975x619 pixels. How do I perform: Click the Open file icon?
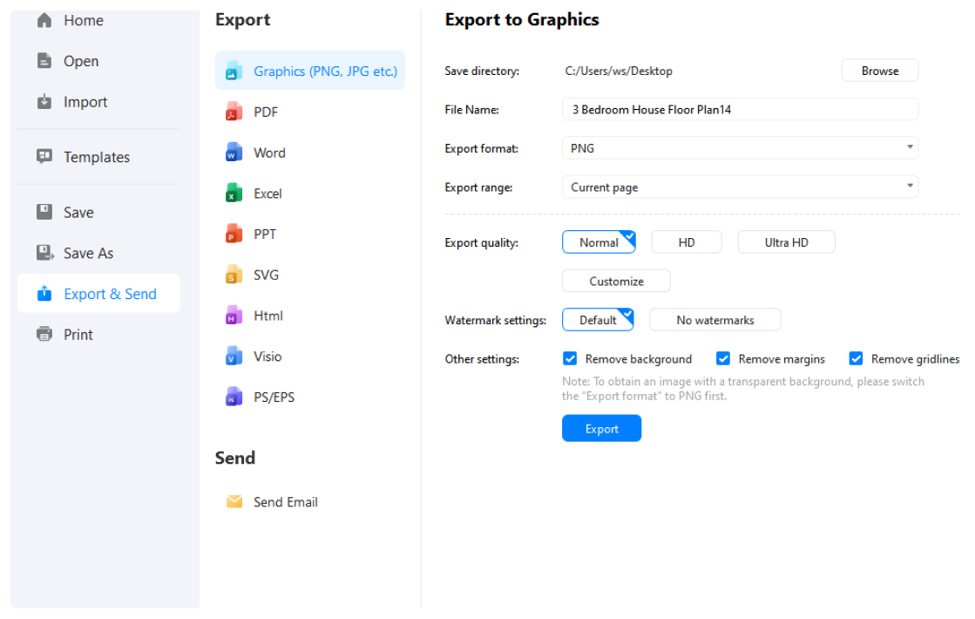tap(44, 61)
